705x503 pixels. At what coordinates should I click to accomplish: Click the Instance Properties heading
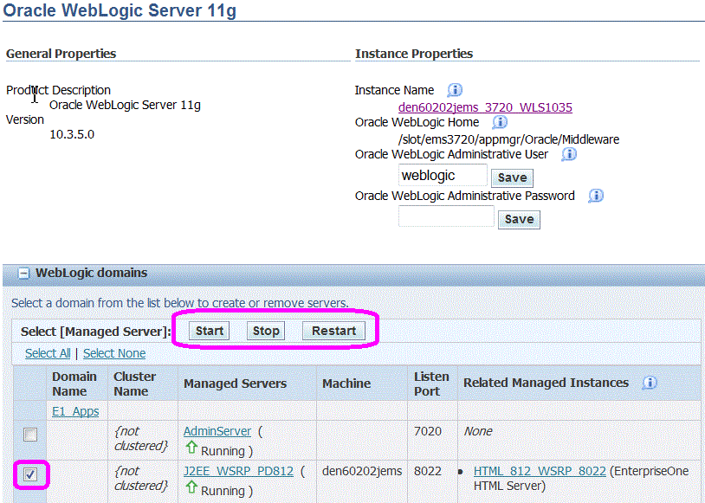(x=414, y=54)
